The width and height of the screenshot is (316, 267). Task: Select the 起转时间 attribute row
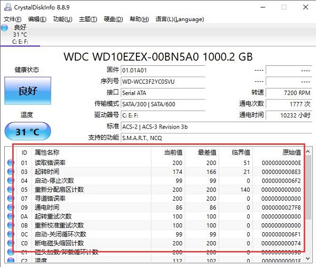coord(154,172)
